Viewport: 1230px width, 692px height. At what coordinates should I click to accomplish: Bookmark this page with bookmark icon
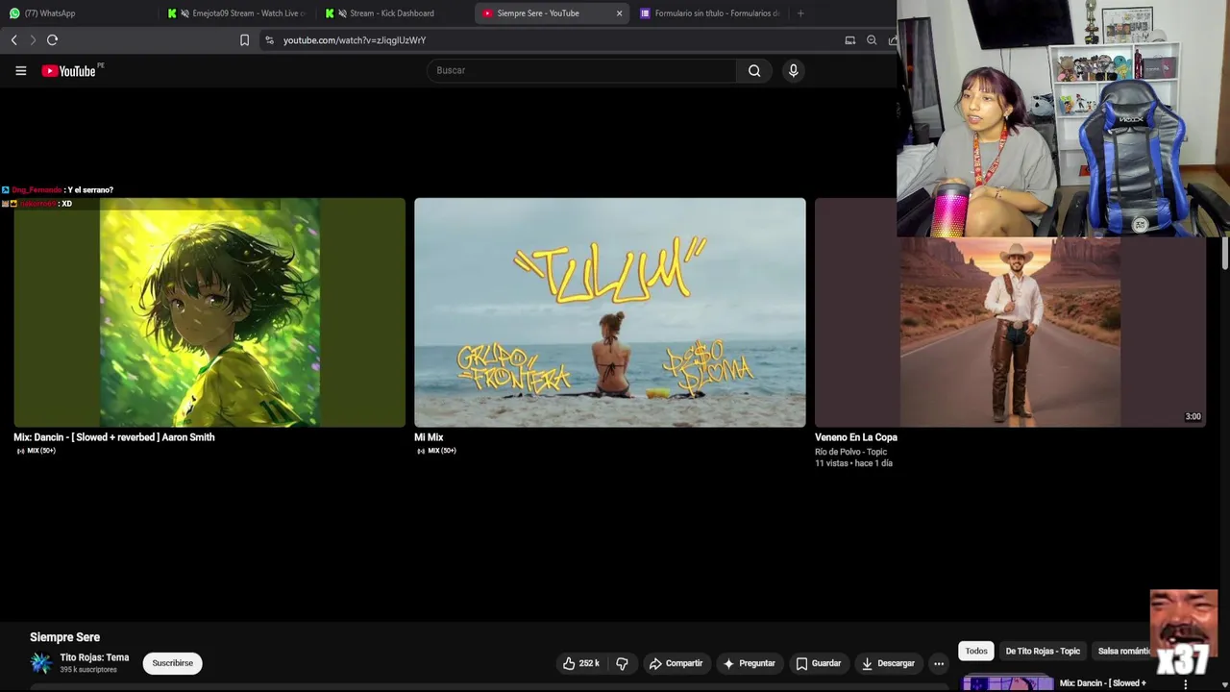point(244,40)
